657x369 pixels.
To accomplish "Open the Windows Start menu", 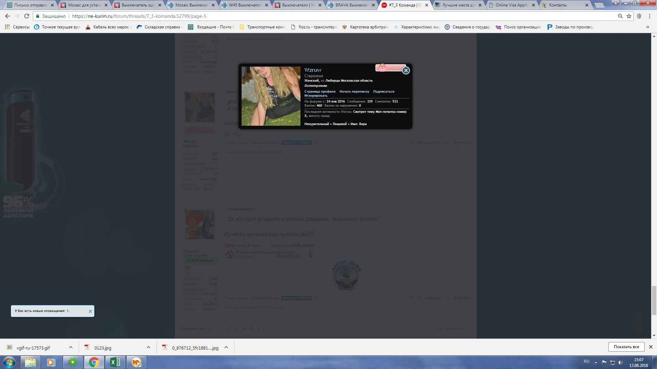I will point(9,362).
